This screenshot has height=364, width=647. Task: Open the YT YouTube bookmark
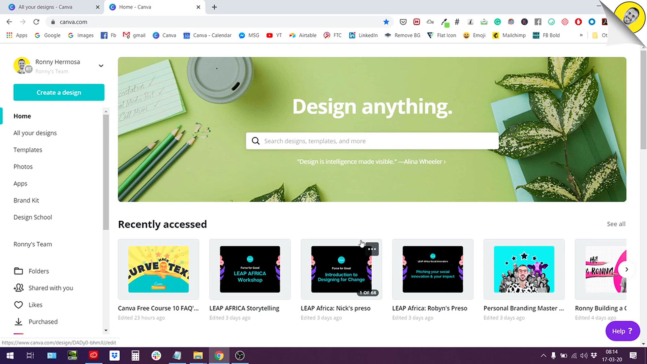coord(274,35)
